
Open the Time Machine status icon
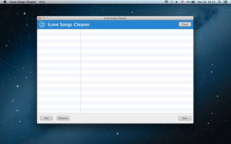pos(172,2)
